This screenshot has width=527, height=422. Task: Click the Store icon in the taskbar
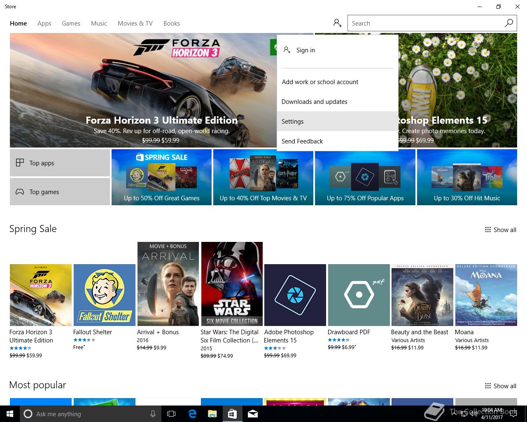coord(232,414)
